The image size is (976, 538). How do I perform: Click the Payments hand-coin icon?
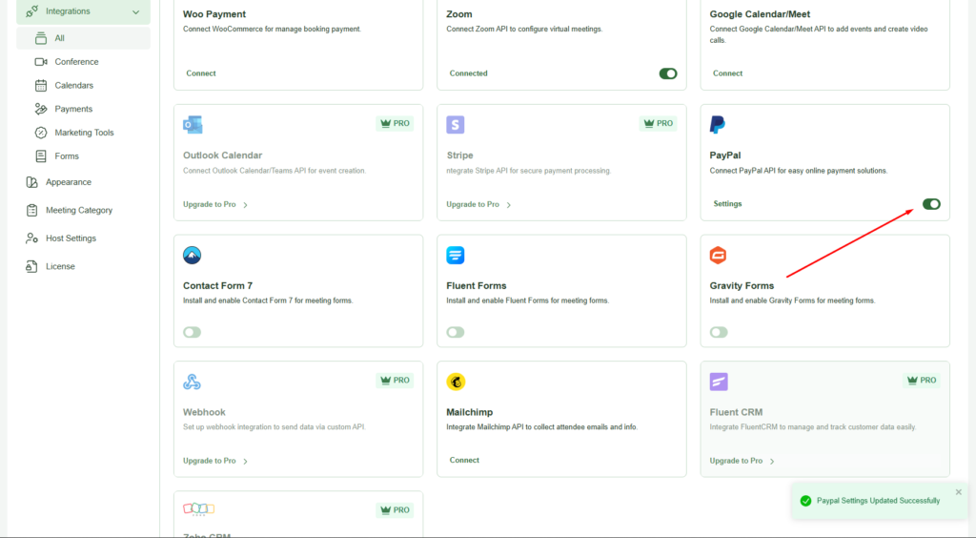coord(41,109)
